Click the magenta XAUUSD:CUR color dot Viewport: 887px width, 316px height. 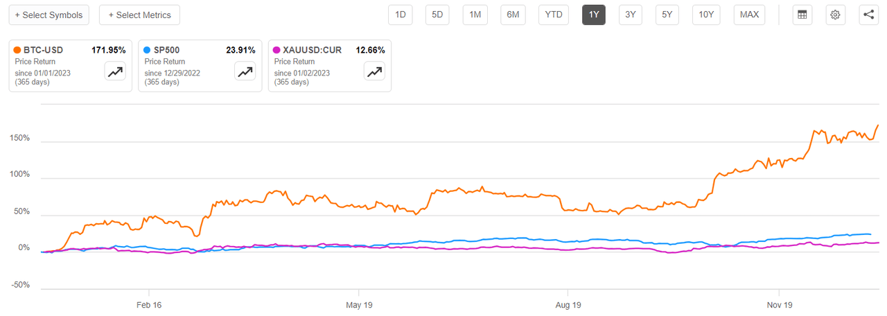278,51
